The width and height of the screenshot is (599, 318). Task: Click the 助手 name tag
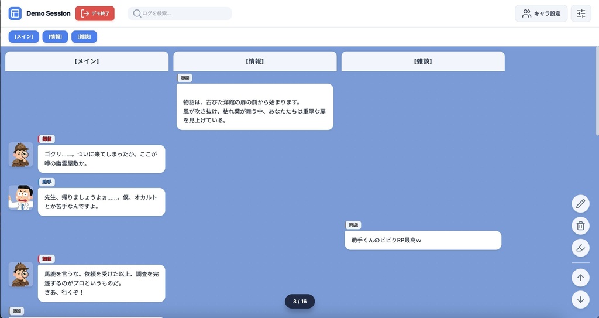tap(47, 182)
